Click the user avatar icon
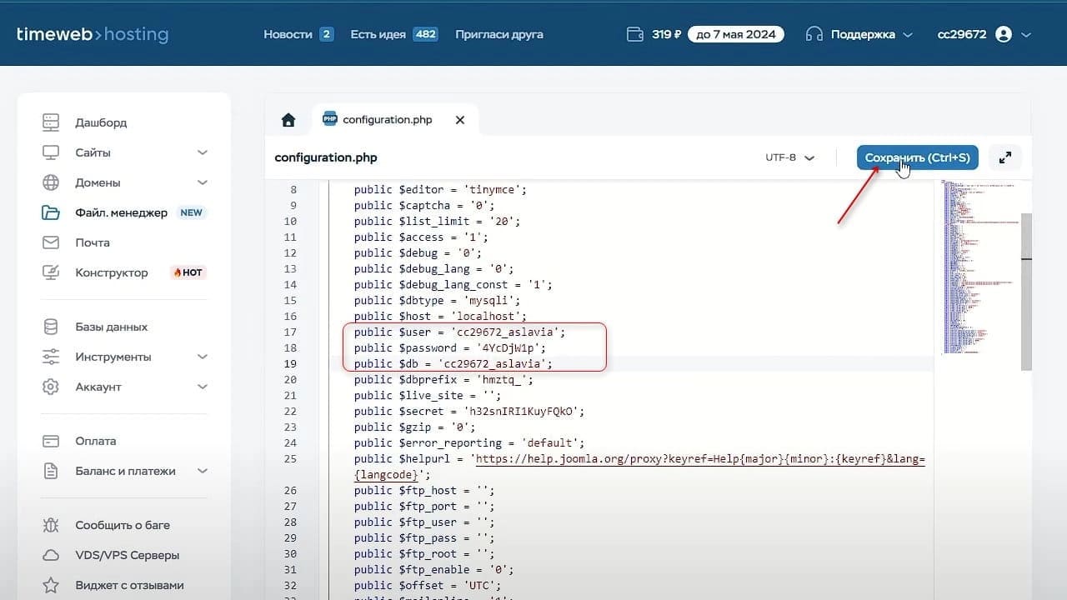 coord(1004,34)
